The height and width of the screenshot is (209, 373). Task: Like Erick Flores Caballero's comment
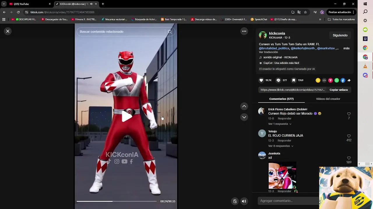point(349,114)
